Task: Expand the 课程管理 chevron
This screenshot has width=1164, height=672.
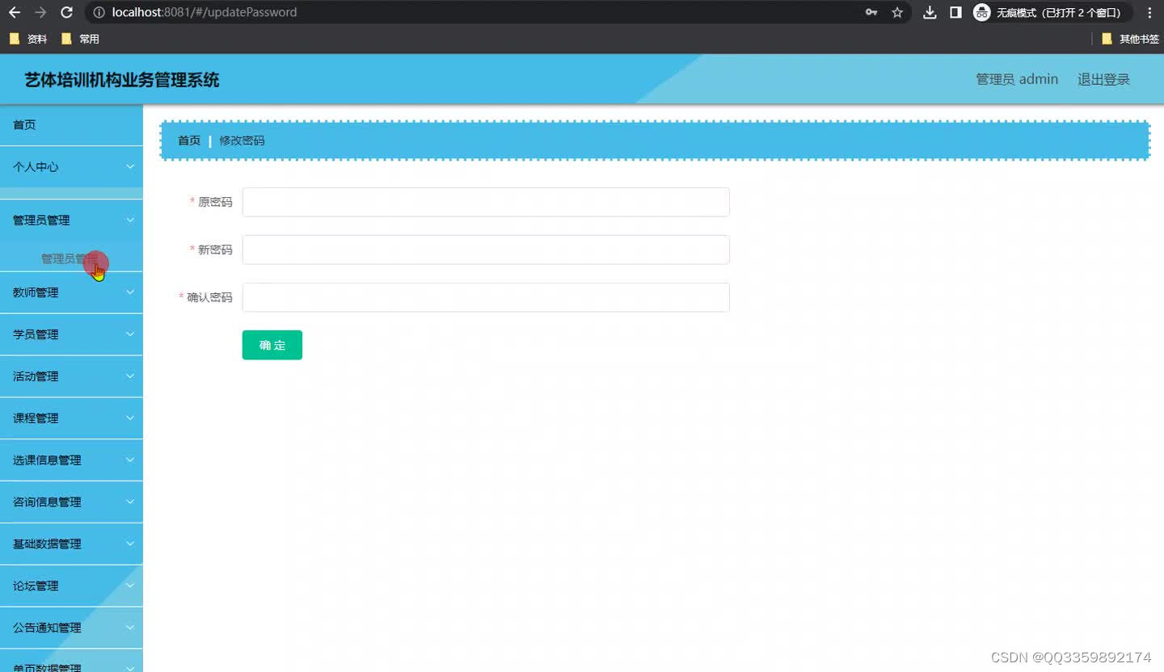Action: point(130,418)
